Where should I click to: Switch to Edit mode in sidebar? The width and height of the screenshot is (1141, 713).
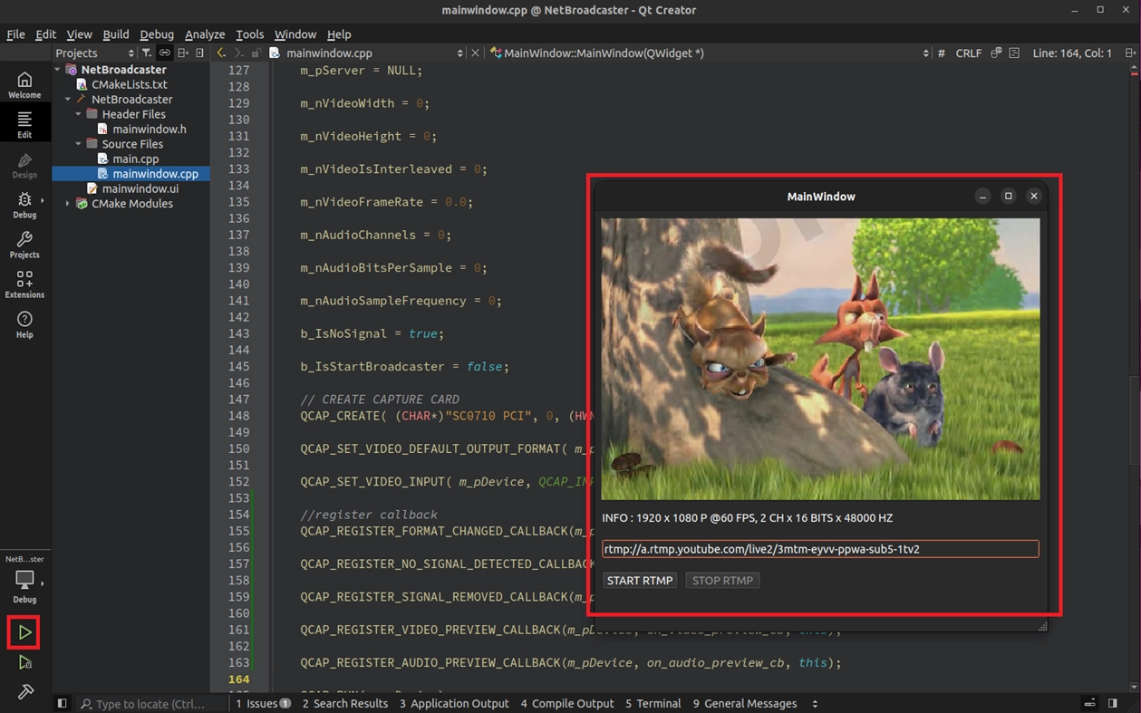point(24,124)
